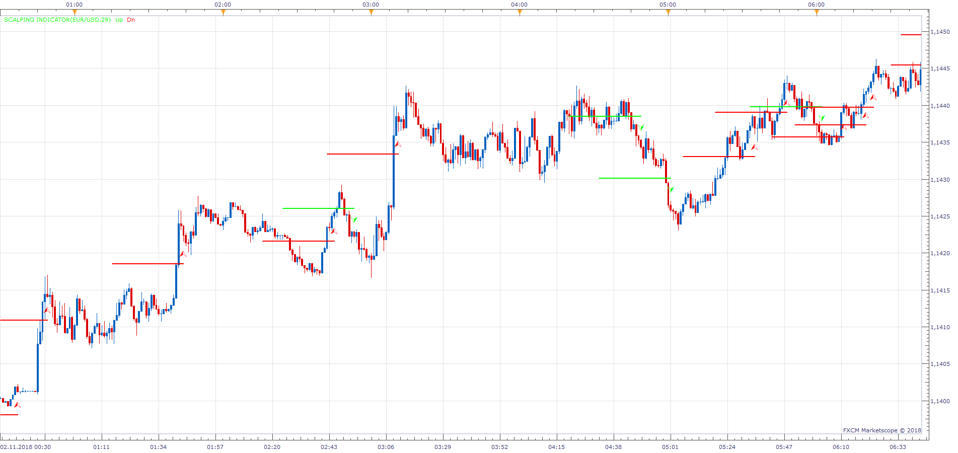Click the orange marker under 02:00
Screen dimensions: 958x453
[223, 13]
